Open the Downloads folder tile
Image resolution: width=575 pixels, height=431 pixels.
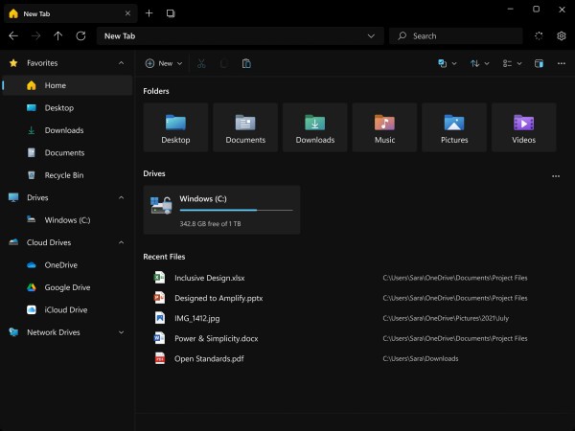click(x=315, y=127)
